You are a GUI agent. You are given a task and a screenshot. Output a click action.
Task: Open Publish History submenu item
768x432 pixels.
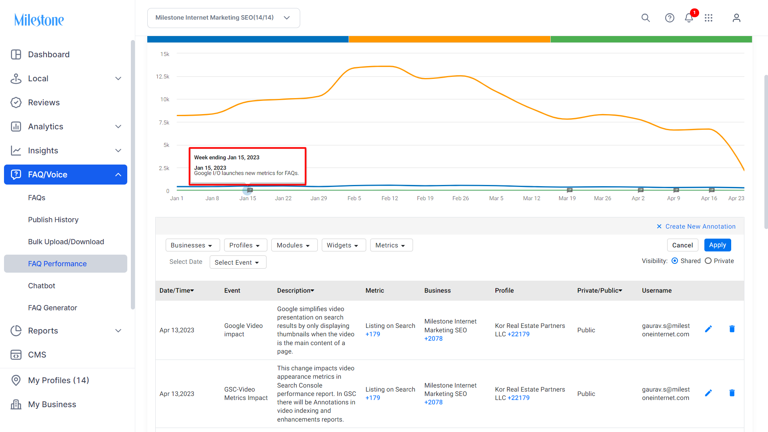pyautogui.click(x=66, y=220)
